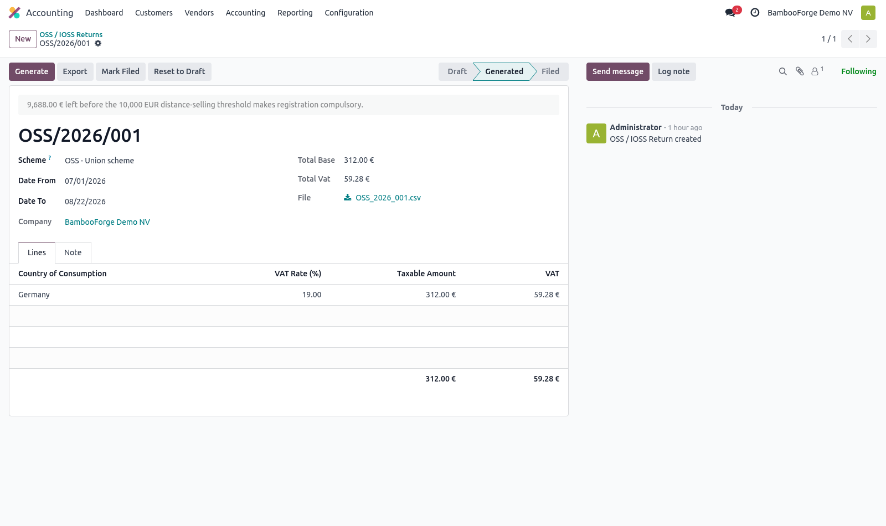Viewport: 886px width, 526px height.
Task: Switch to the Lines tab
Action: click(x=37, y=252)
